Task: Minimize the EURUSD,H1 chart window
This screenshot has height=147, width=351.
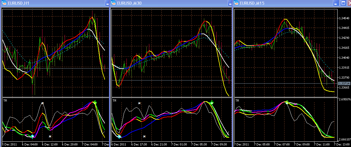Action: point(107,3)
